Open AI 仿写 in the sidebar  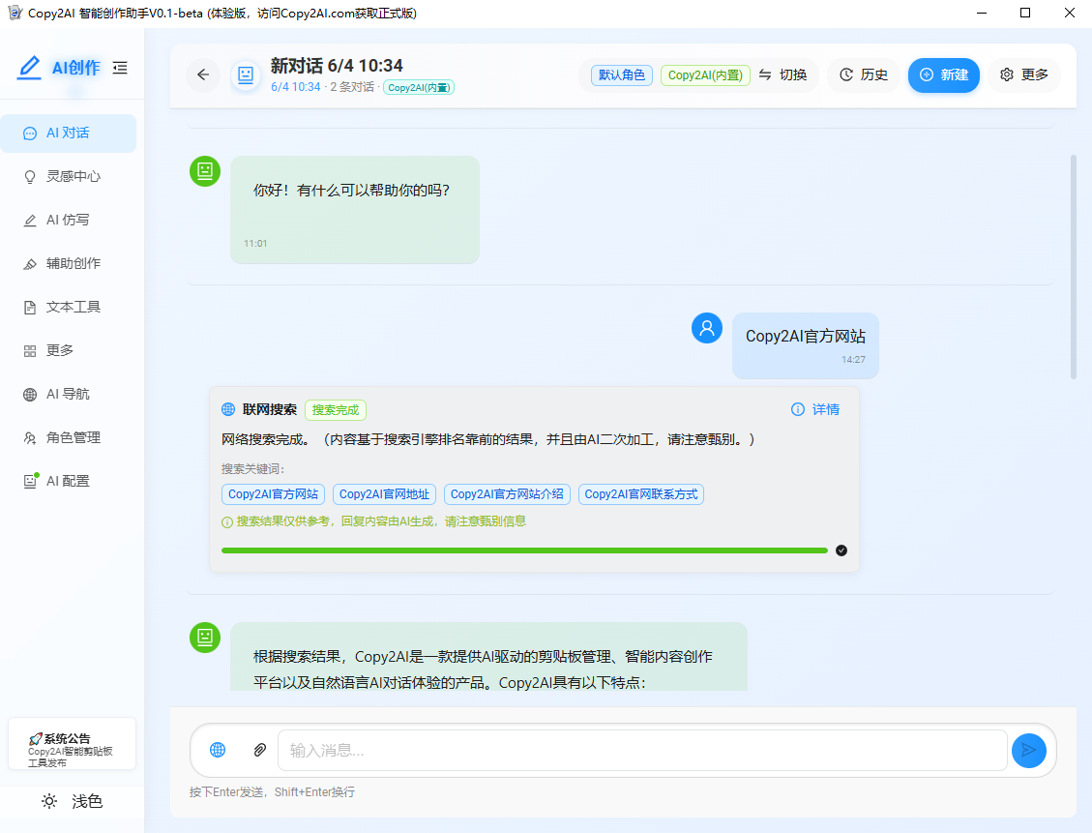click(69, 220)
